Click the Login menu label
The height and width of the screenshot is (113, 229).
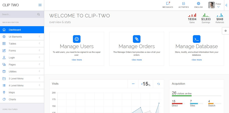12,58
